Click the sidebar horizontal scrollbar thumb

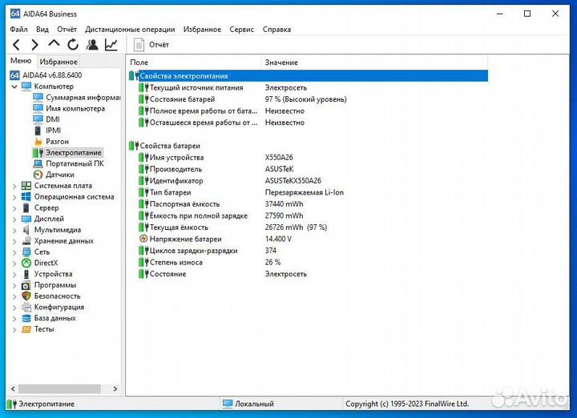point(59,388)
